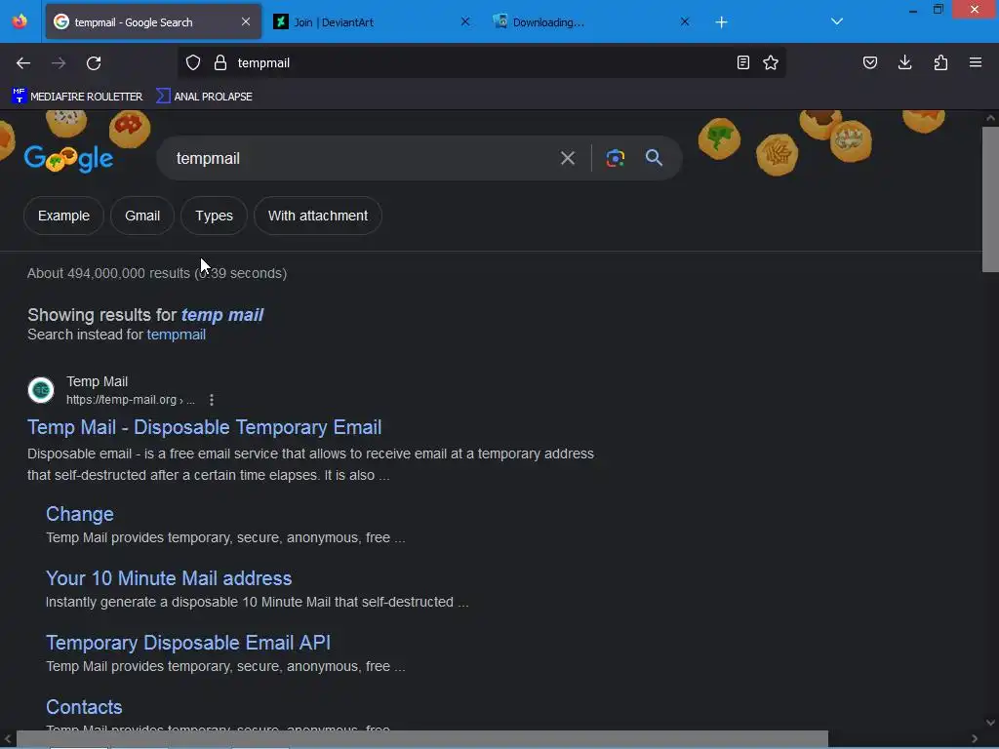The image size is (999, 749).
Task: Search instead for tempmail link
Action: pos(177,335)
